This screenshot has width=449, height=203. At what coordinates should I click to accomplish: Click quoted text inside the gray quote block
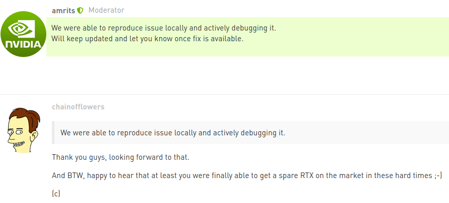coord(173,133)
